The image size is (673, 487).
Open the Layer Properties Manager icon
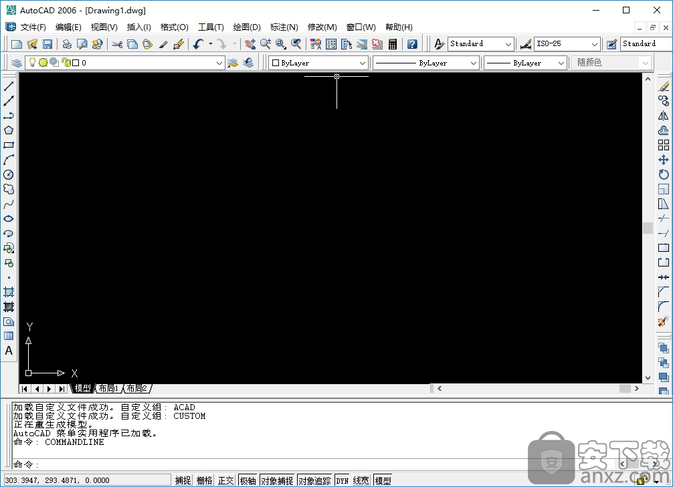pyautogui.click(x=16, y=63)
